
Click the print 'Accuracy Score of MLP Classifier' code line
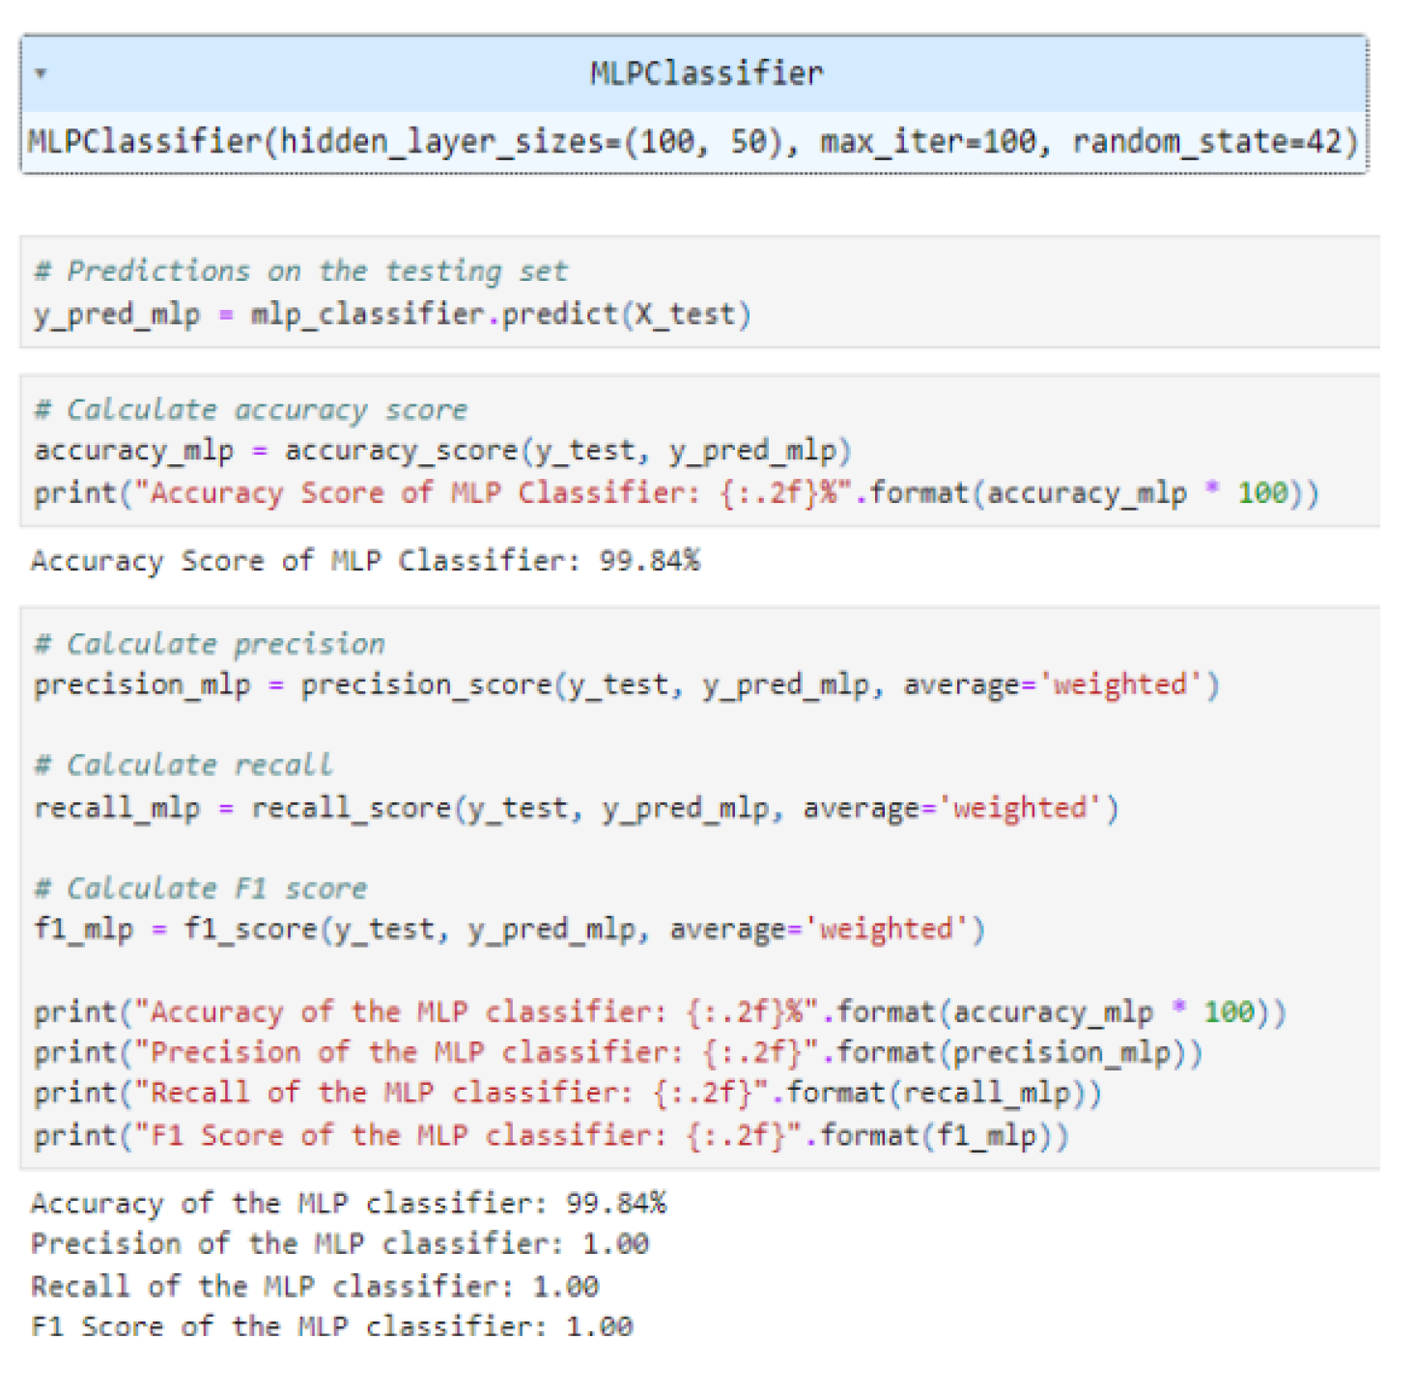676,493
